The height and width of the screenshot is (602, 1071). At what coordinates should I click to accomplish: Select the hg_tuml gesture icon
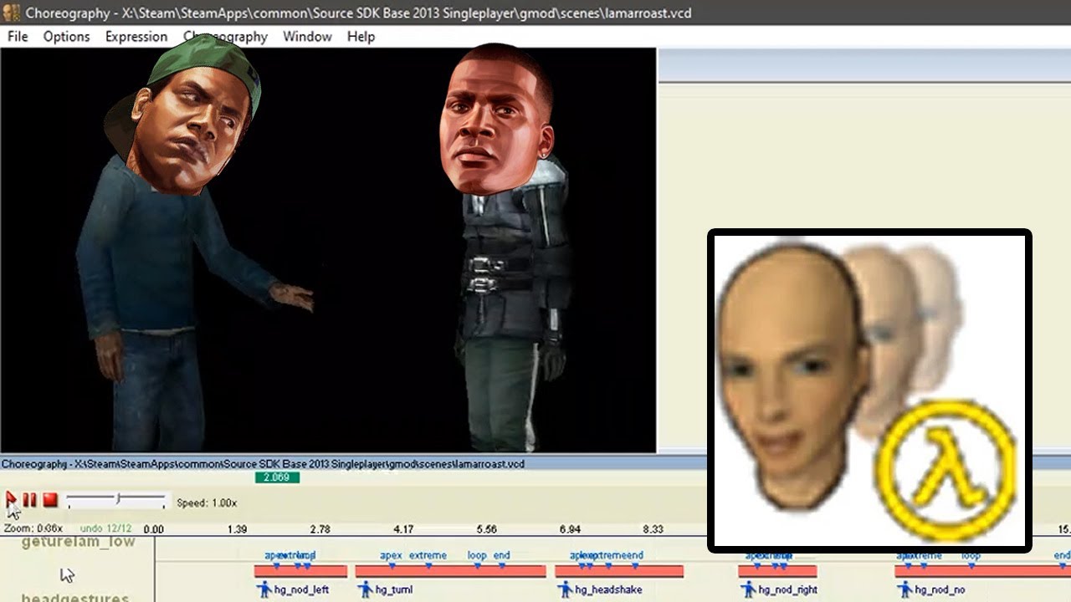point(365,589)
